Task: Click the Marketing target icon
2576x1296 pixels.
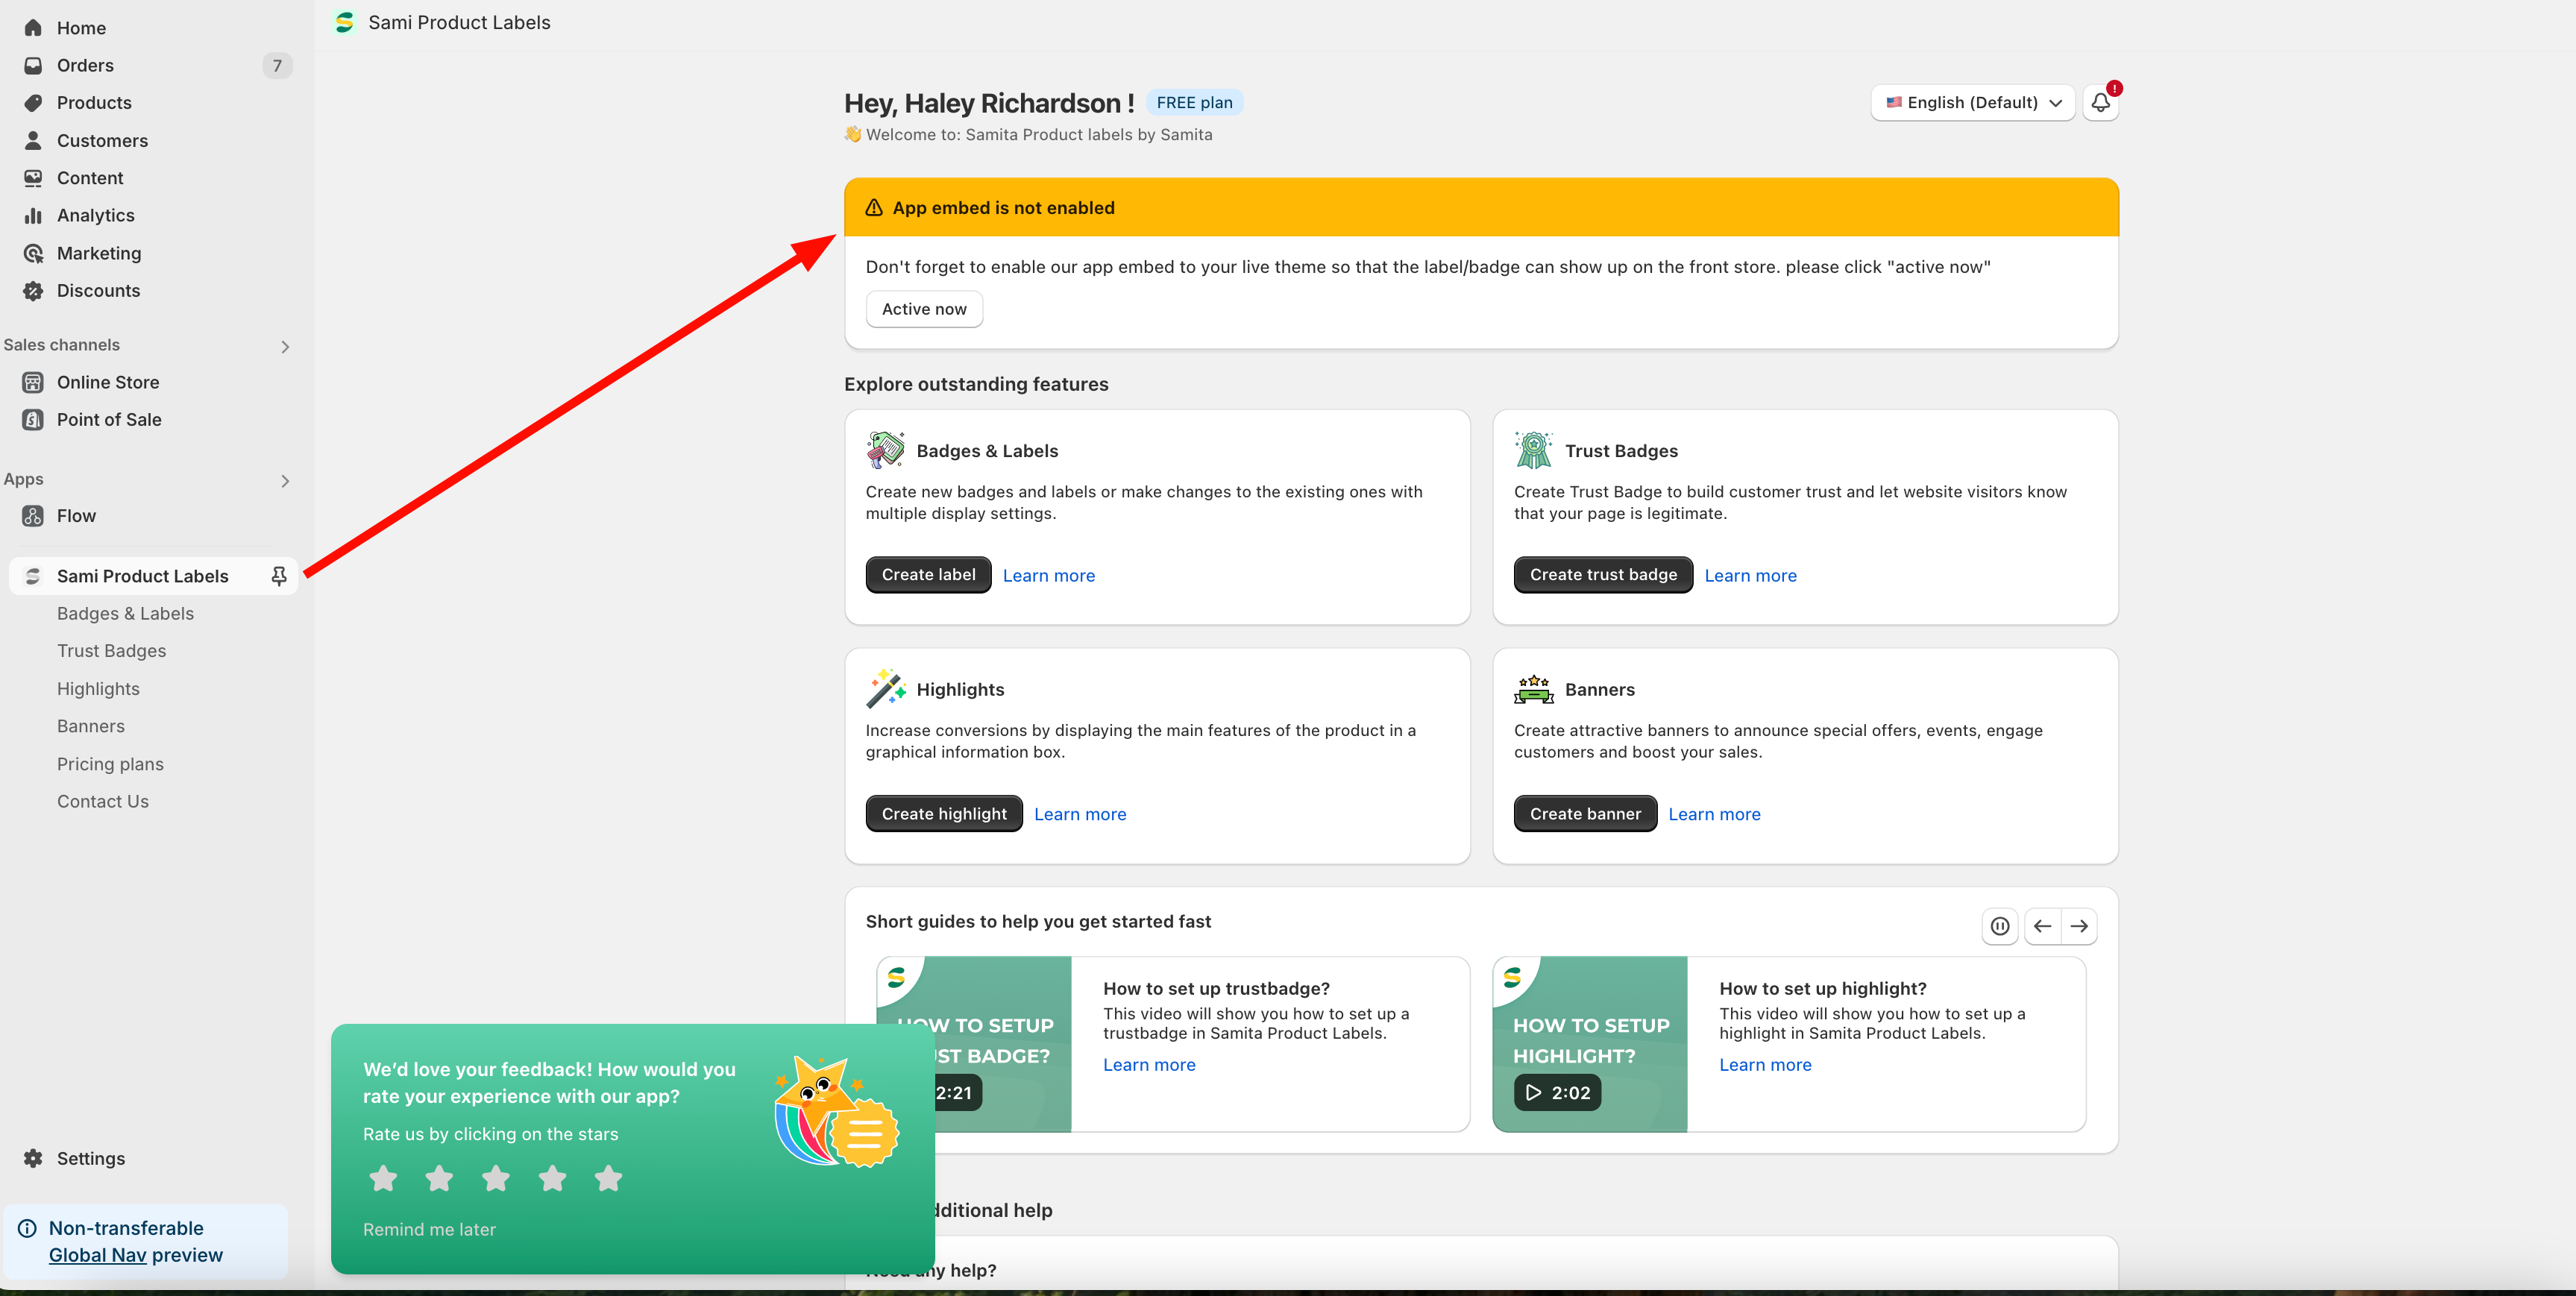Action: [x=33, y=253]
